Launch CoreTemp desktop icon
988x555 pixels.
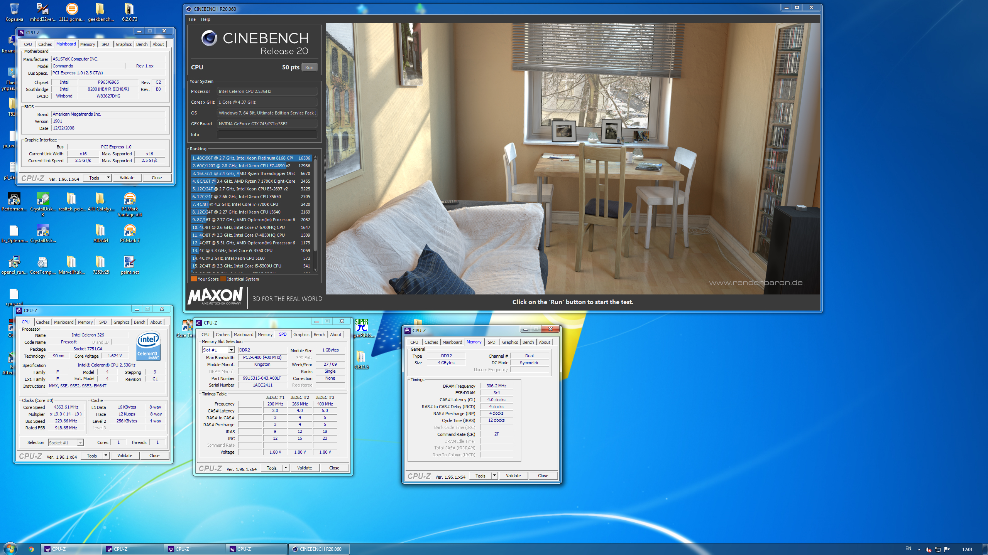[x=43, y=265]
